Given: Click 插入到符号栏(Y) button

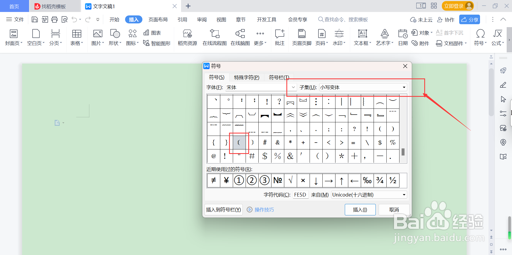Looking at the screenshot, I should 223,210.
